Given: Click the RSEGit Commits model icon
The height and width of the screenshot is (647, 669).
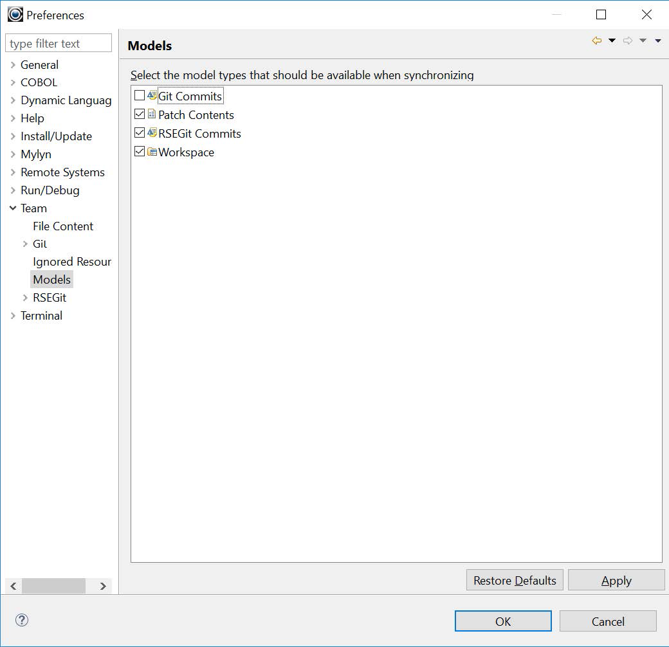Looking at the screenshot, I should (x=152, y=133).
